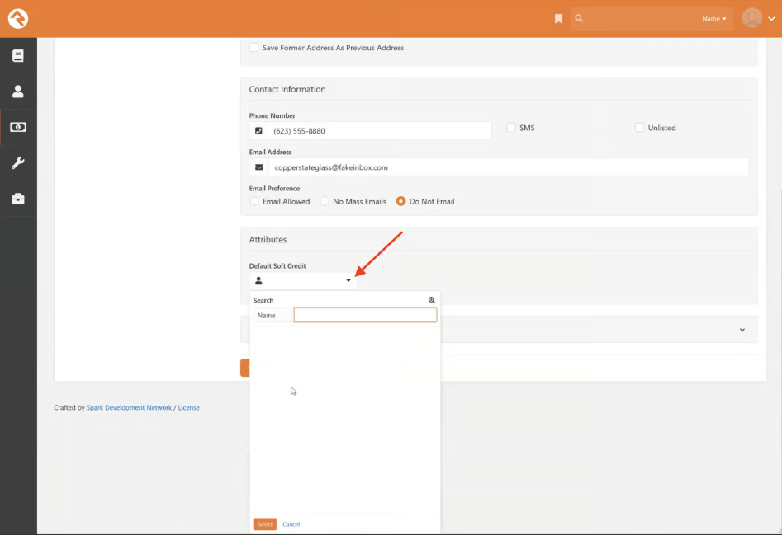Expand the collapsed panel chevron
This screenshot has width=782, height=535.
click(742, 330)
